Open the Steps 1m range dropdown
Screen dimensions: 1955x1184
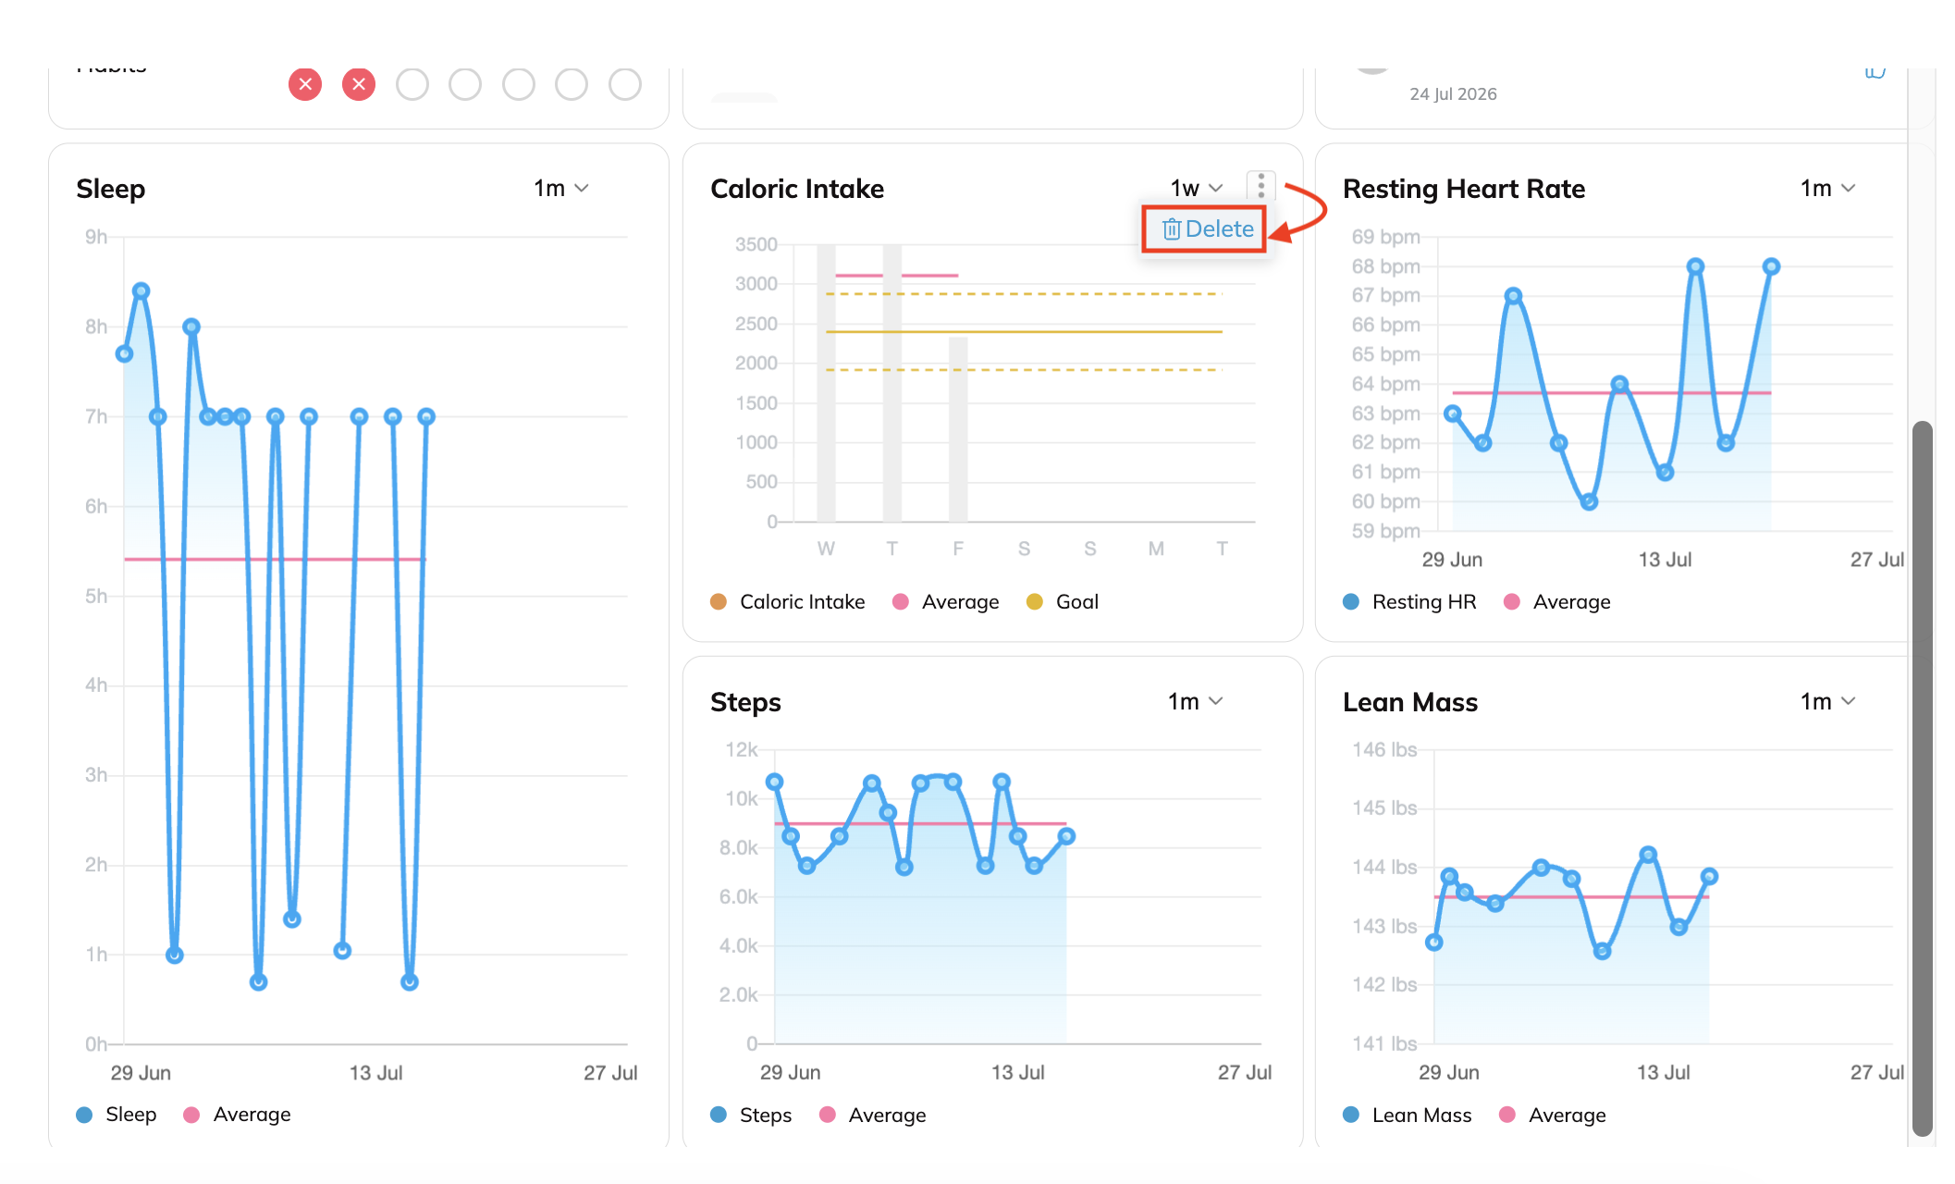(1196, 702)
